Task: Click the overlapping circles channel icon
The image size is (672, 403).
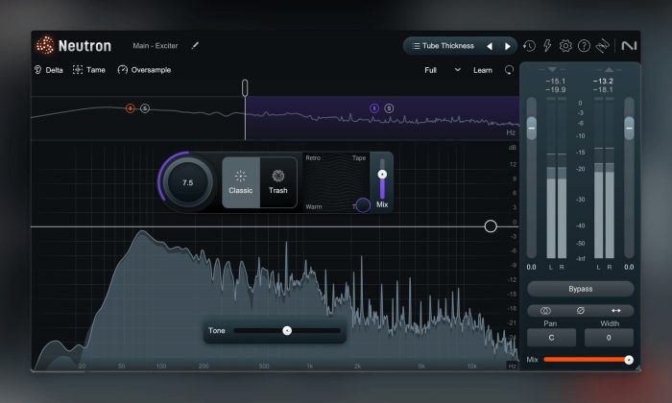Action: coord(545,311)
